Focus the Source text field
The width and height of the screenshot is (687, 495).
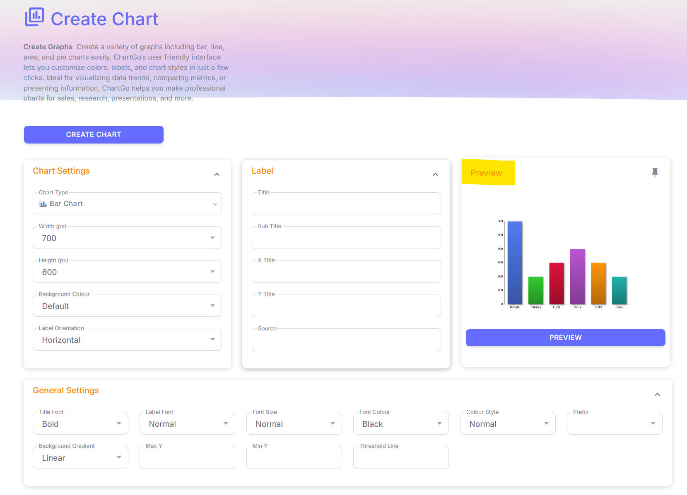click(346, 340)
